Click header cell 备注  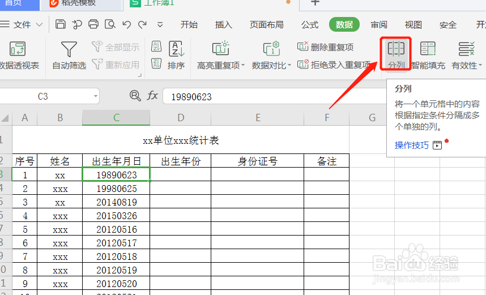tap(327, 161)
